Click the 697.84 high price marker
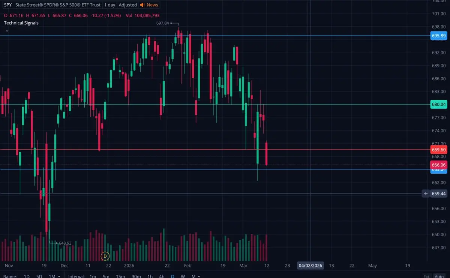 pos(163,23)
